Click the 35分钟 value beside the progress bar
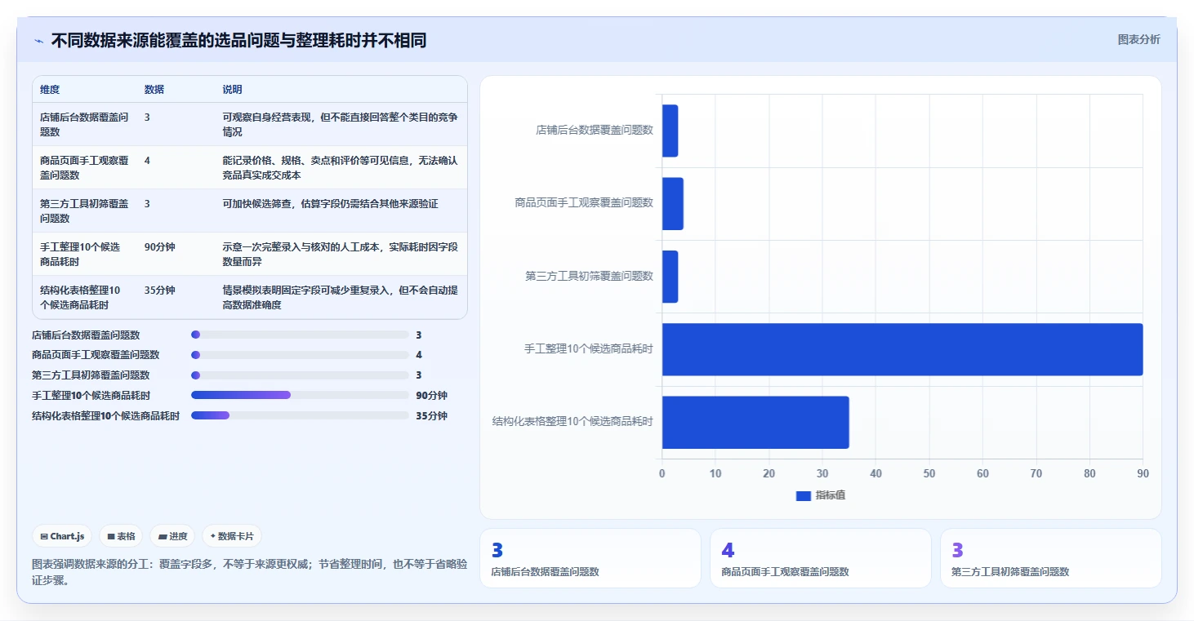1194x621 pixels. coord(431,416)
